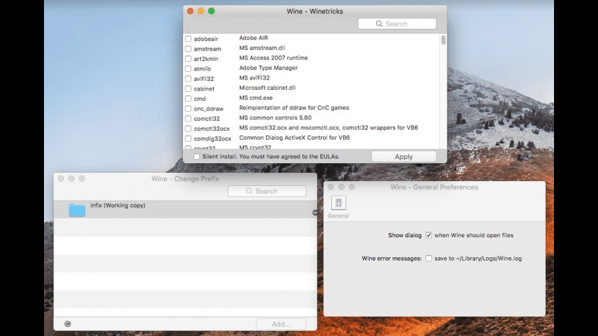Image resolution: width=598 pixels, height=336 pixels.
Task: Select the avifil32 checkbox
Action: pos(188,79)
